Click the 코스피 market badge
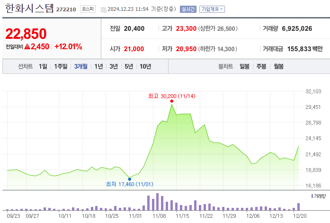This screenshot has height=223, width=330. point(88,9)
